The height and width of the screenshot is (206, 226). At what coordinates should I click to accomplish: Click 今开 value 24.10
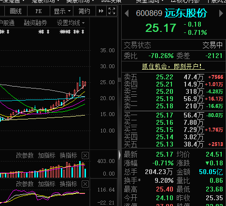coord(165,198)
